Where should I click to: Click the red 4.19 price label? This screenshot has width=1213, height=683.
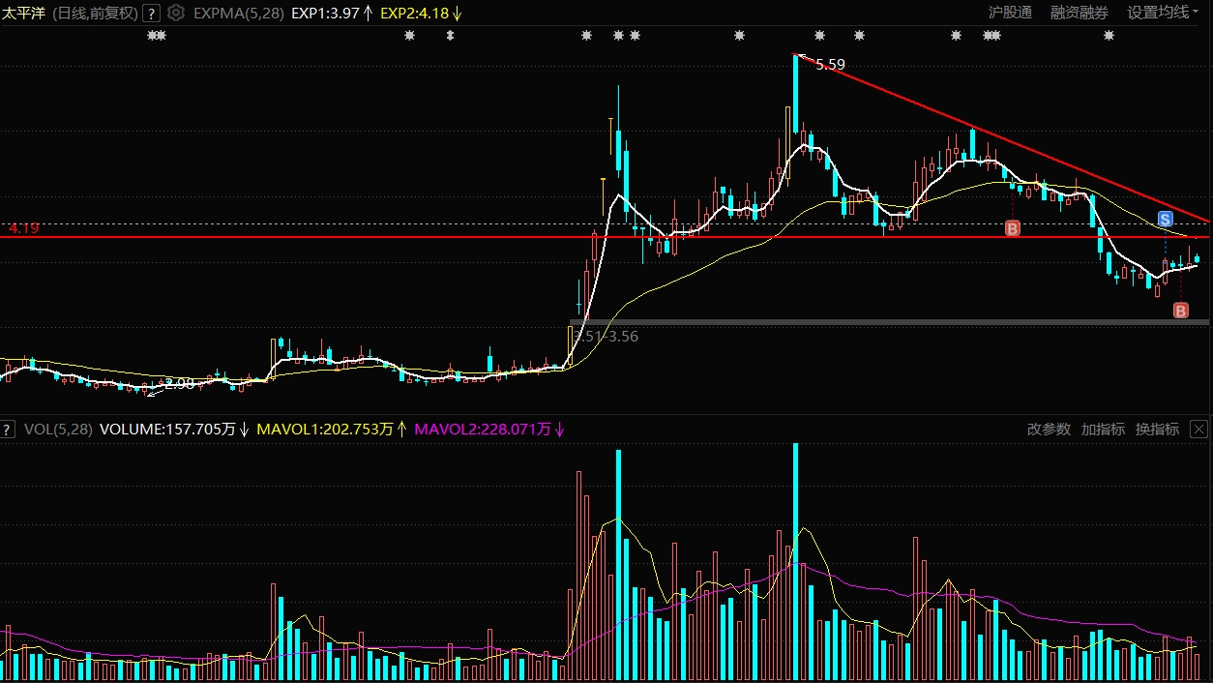pos(23,228)
